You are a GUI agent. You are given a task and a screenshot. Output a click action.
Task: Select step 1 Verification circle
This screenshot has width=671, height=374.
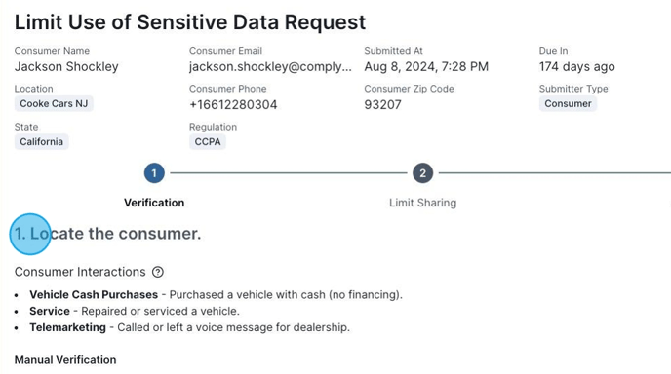click(x=154, y=173)
